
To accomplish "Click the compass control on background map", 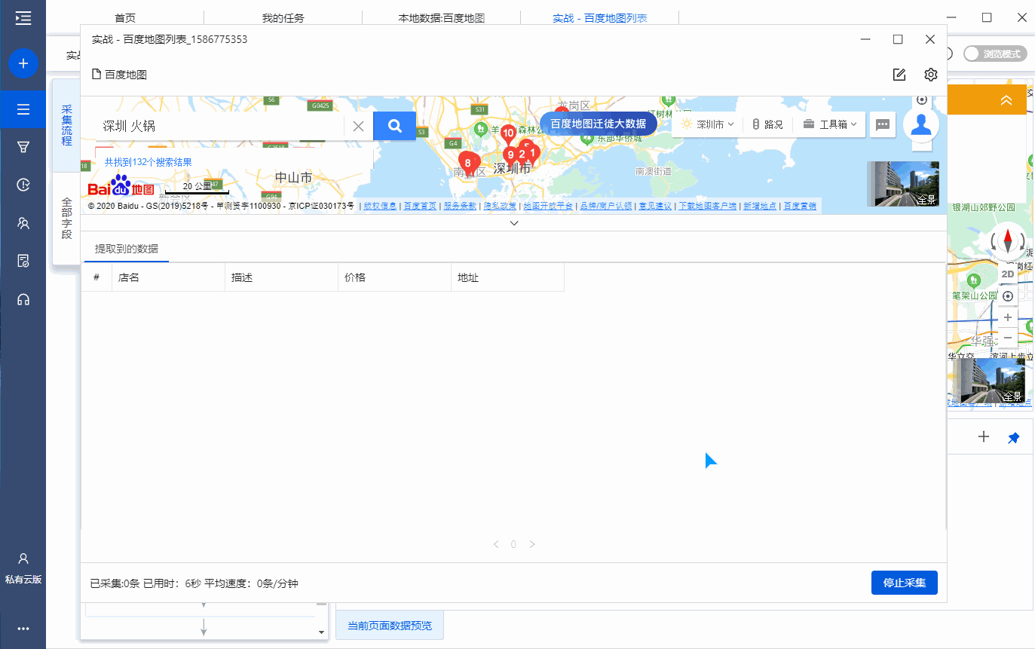I will [x=1008, y=241].
